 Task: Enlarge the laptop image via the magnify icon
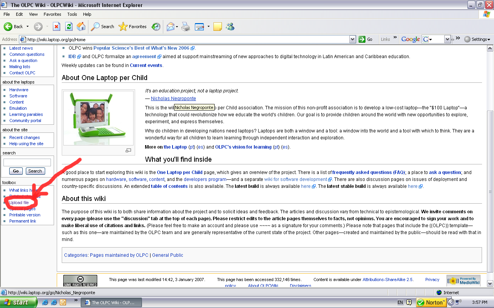(129, 151)
